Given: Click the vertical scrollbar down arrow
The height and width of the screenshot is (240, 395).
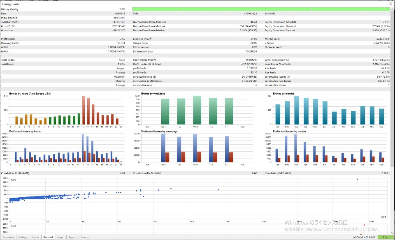Looking at the screenshot, I should click(x=392, y=233).
